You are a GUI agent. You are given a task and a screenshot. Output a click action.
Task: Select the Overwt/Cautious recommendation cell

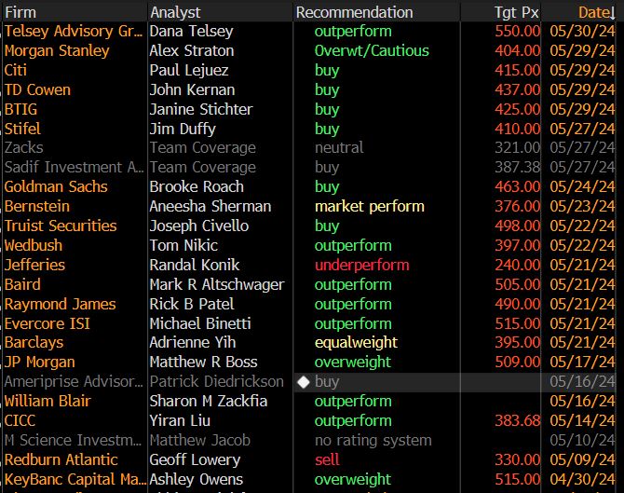click(x=372, y=50)
